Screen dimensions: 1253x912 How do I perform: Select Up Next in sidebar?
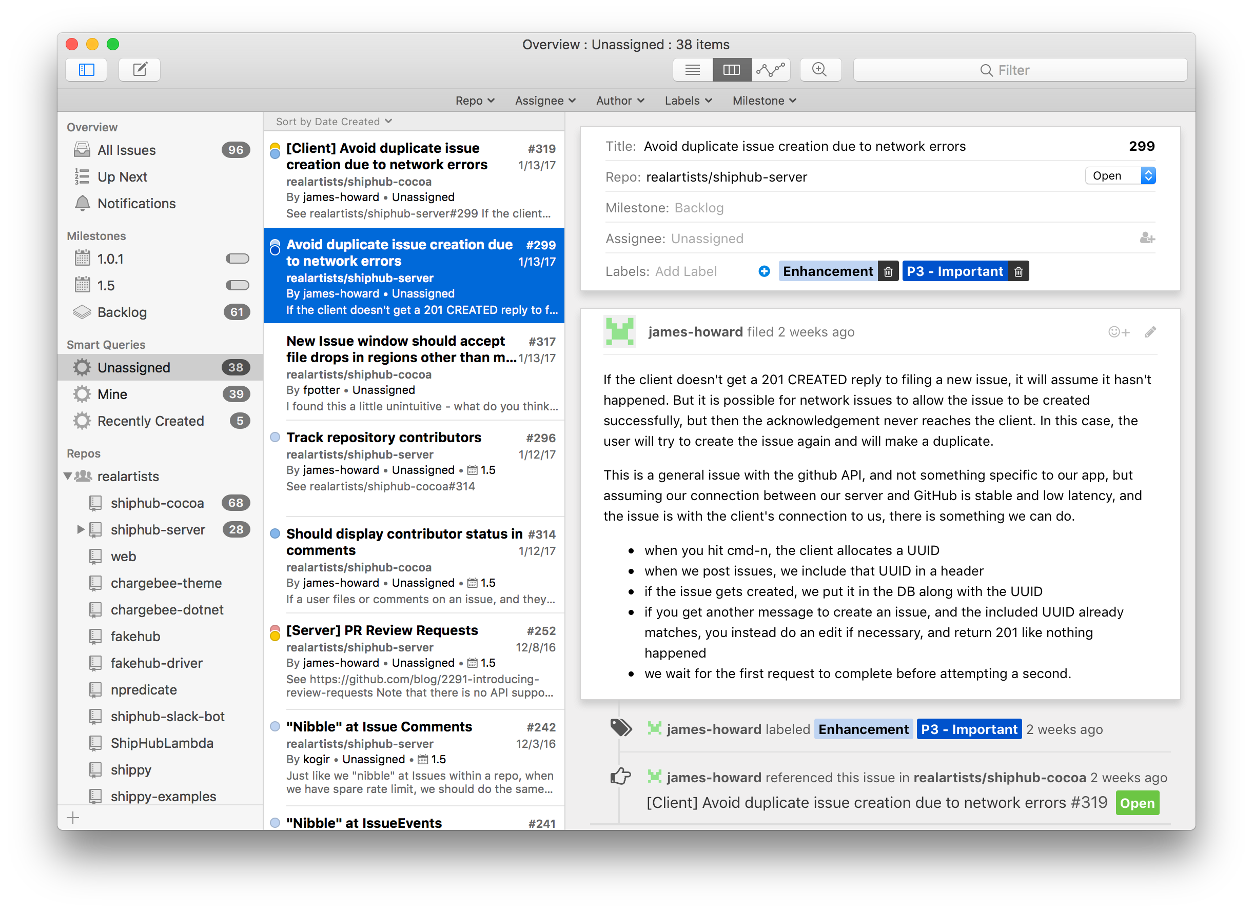click(x=160, y=177)
